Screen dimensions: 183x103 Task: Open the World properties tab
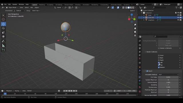click(x=140, y=58)
